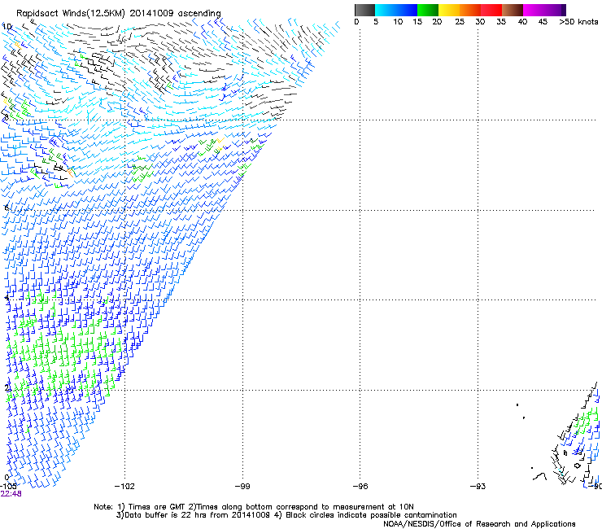
Task: Click the longitude label '-99'
Action: (242, 487)
